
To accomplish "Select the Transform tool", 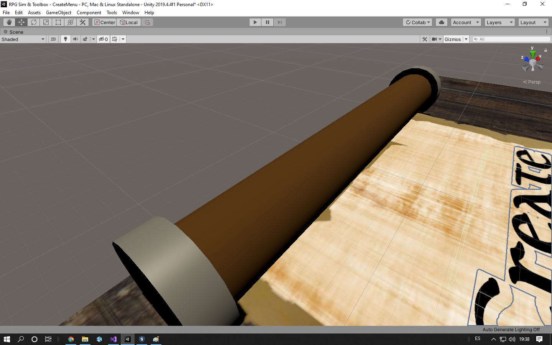I will [x=71, y=22].
